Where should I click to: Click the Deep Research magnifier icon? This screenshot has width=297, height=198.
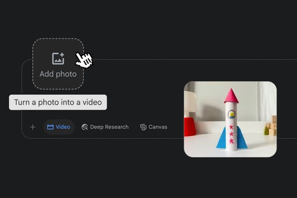pos(85,127)
